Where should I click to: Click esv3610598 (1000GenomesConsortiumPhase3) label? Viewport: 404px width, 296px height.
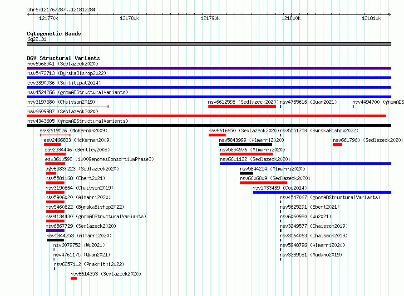[99, 159]
